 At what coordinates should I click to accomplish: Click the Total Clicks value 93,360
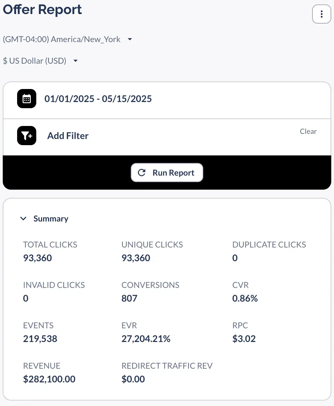pyautogui.click(x=38, y=258)
